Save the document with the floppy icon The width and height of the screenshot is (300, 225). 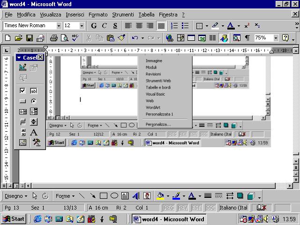point(30,38)
